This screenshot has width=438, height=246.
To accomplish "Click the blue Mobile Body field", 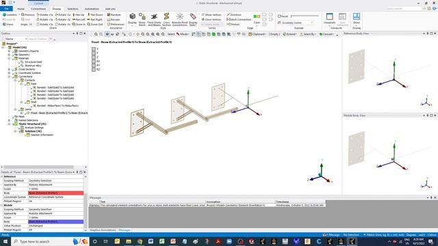I will [56, 221].
